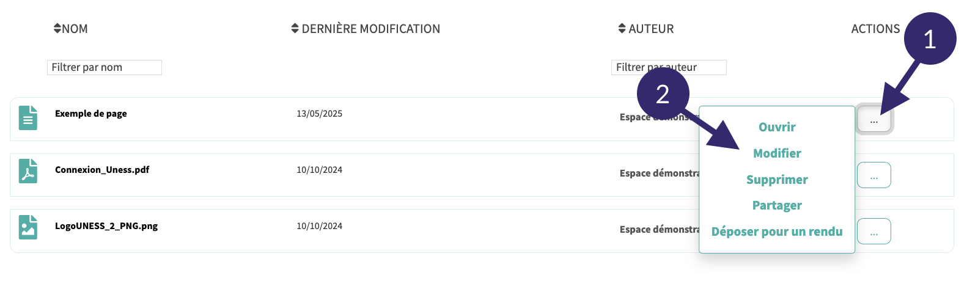Select Partager from the actions menu
967x281 pixels.
777,205
